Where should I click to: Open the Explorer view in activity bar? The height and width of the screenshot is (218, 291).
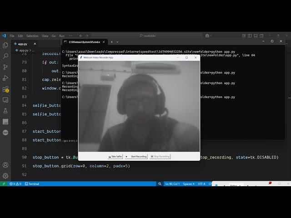click(5, 45)
